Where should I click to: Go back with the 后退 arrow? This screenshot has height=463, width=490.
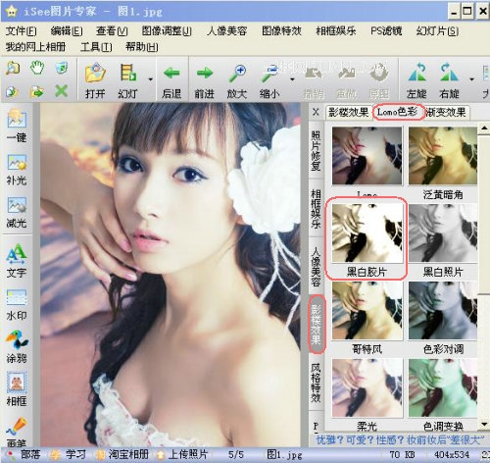coord(171,74)
